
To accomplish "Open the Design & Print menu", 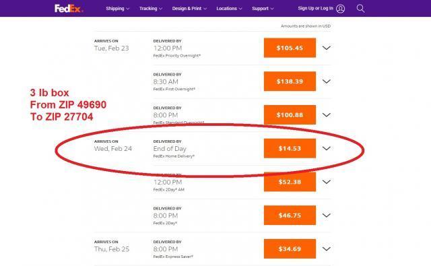I will point(189,9).
